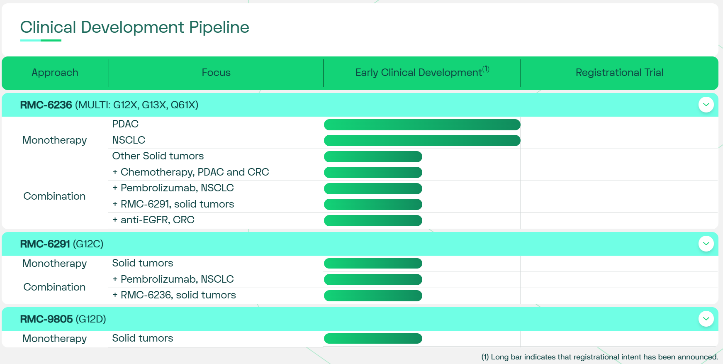The image size is (723, 364).
Task: Click the RMC-9805 Solid tumors progress bar
Action: pyautogui.click(x=373, y=339)
